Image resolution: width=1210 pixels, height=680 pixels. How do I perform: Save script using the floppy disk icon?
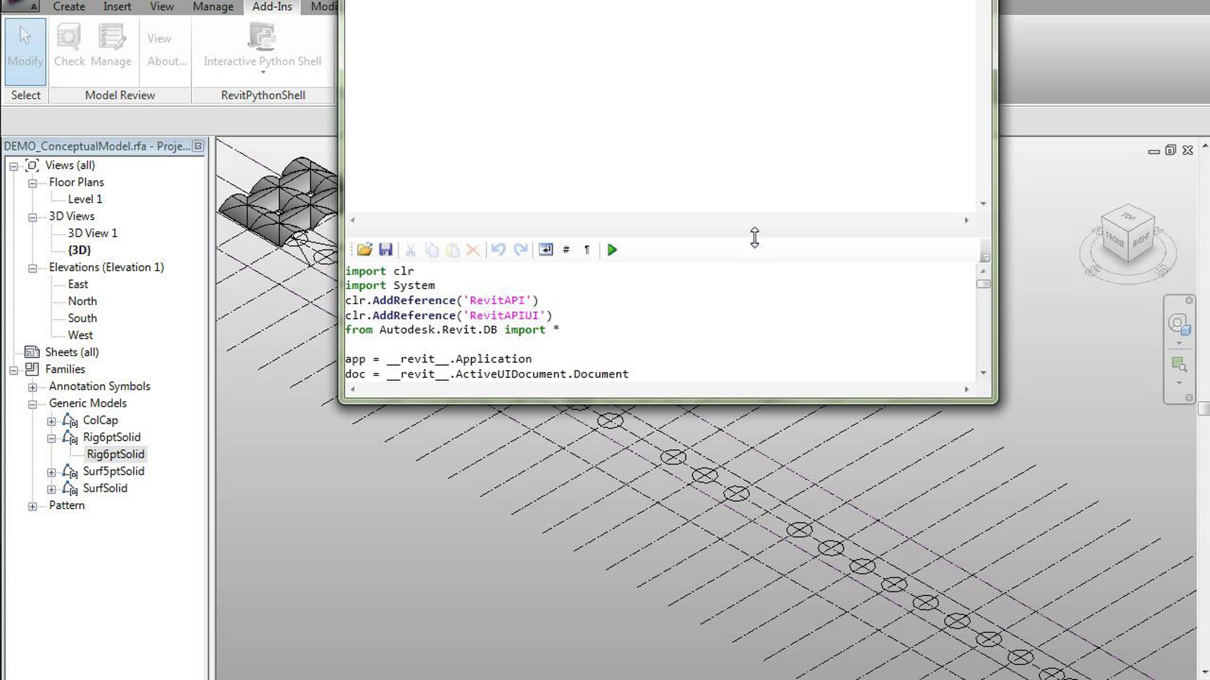[x=386, y=250]
